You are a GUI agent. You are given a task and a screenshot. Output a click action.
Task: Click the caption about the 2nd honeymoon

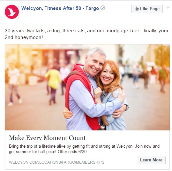(x=86, y=34)
